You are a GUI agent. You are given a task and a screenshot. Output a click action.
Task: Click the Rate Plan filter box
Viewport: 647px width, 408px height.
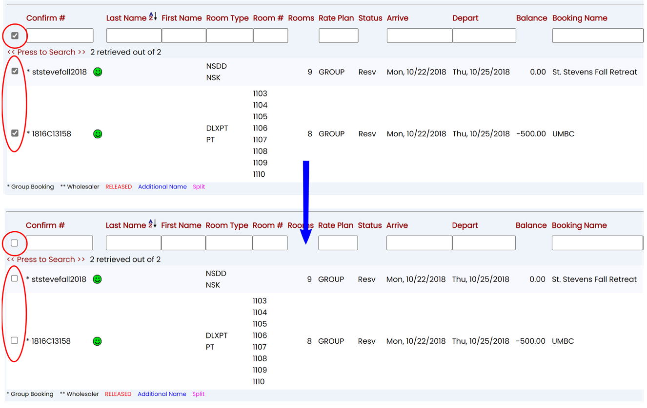pos(338,35)
